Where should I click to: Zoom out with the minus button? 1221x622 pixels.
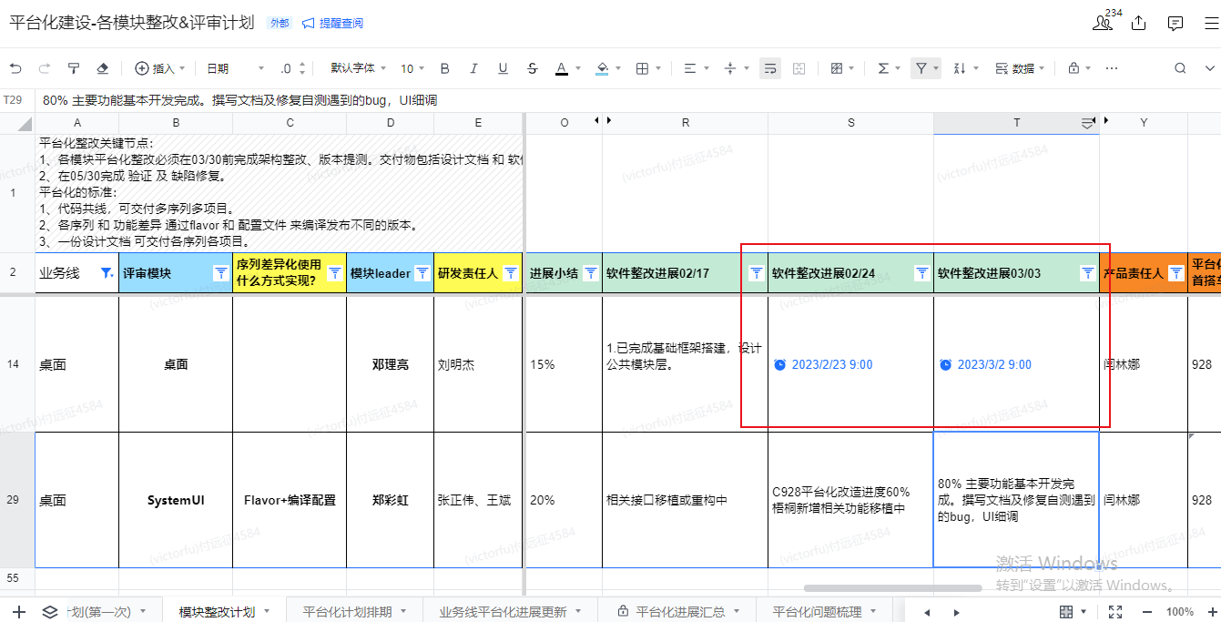pyautogui.click(x=1146, y=612)
